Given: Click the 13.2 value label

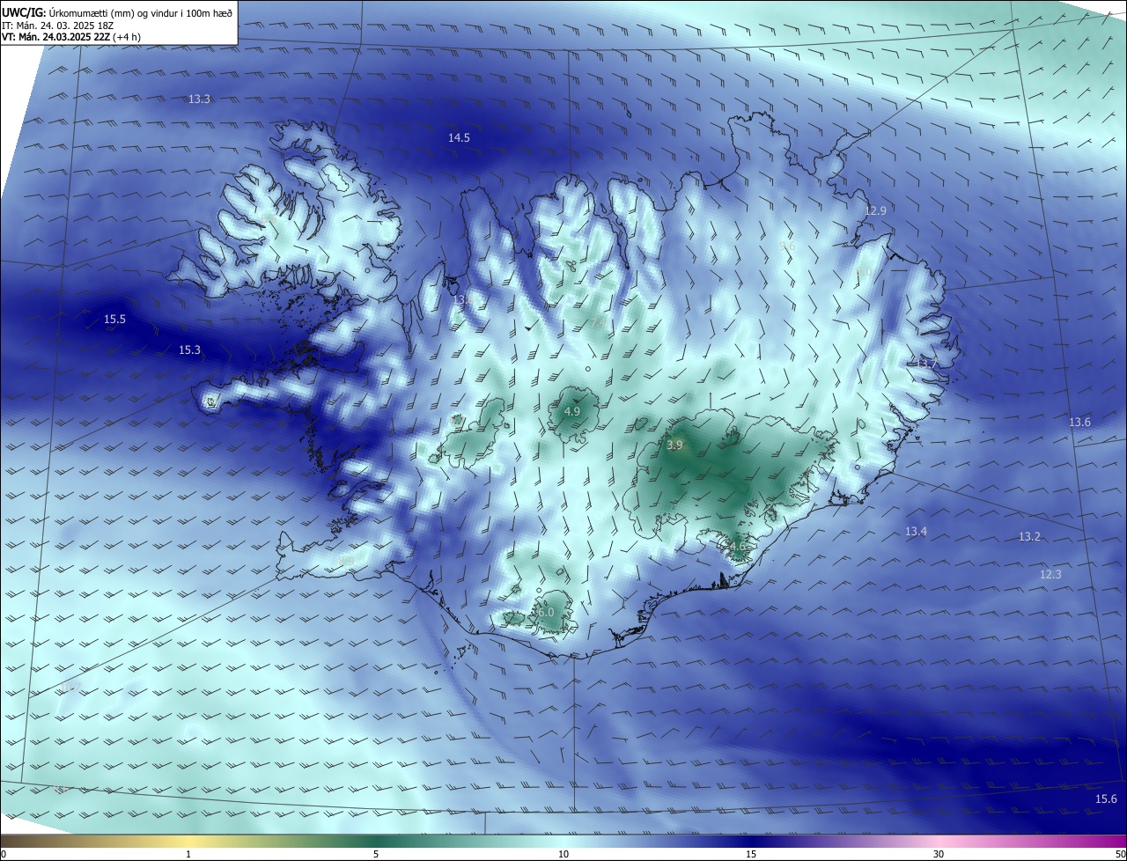Looking at the screenshot, I should pos(1029,536).
